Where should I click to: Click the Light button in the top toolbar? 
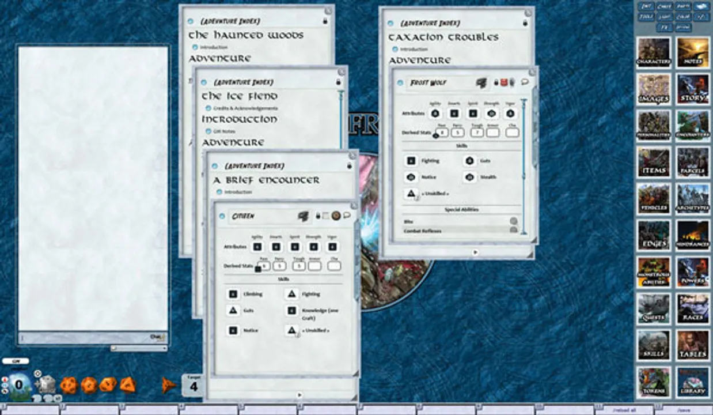[664, 17]
